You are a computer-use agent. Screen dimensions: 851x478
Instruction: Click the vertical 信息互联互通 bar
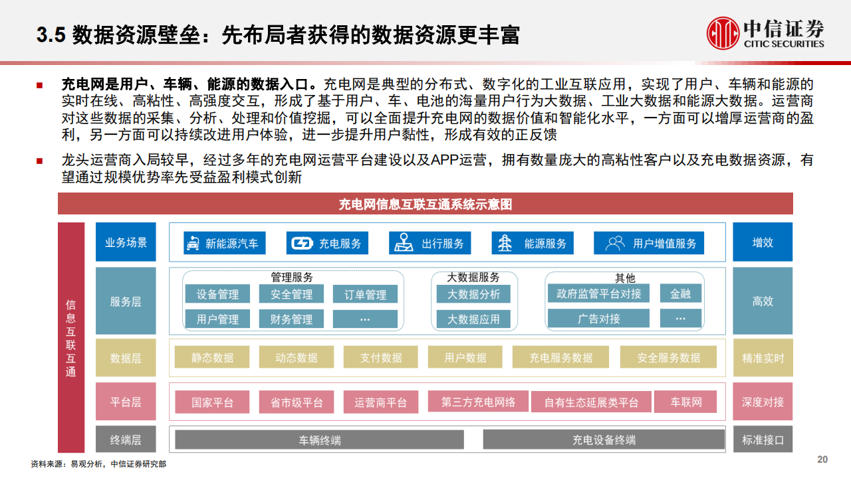coord(71,337)
